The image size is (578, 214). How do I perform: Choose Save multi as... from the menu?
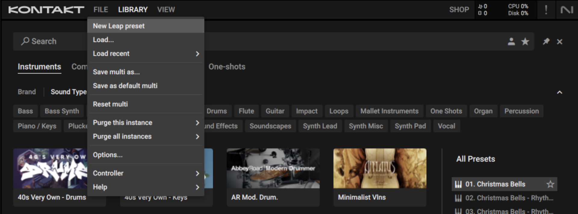[x=116, y=72]
